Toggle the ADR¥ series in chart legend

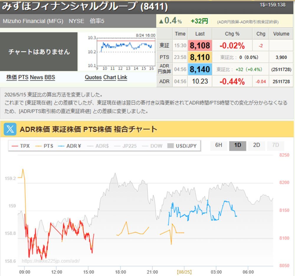point(70,146)
